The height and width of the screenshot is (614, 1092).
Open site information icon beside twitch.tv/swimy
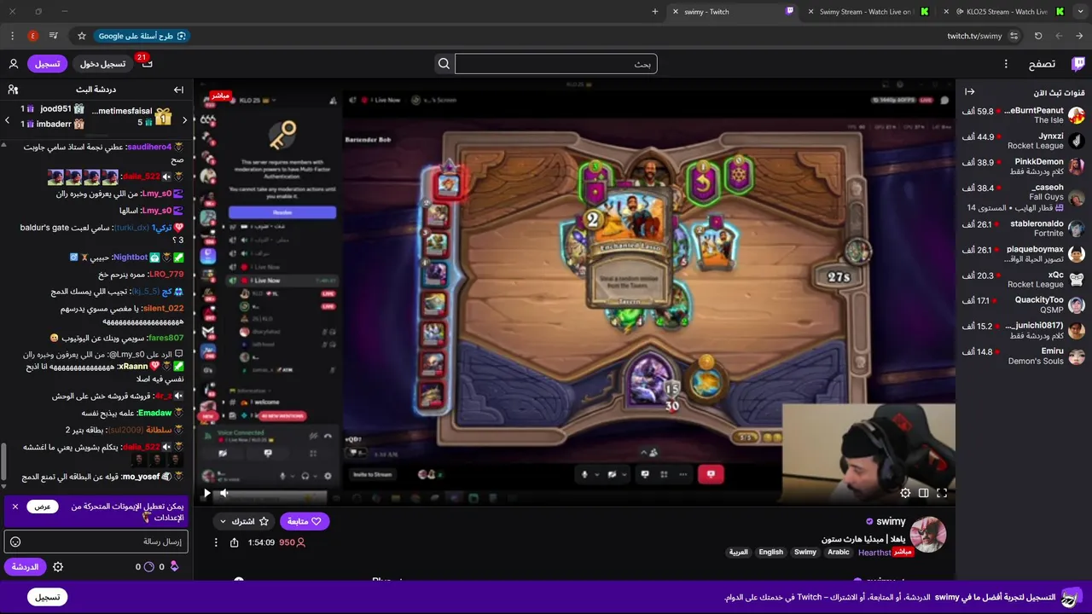1014,36
